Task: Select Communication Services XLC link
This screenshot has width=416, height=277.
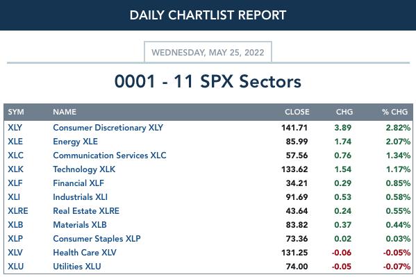Action: point(110,156)
